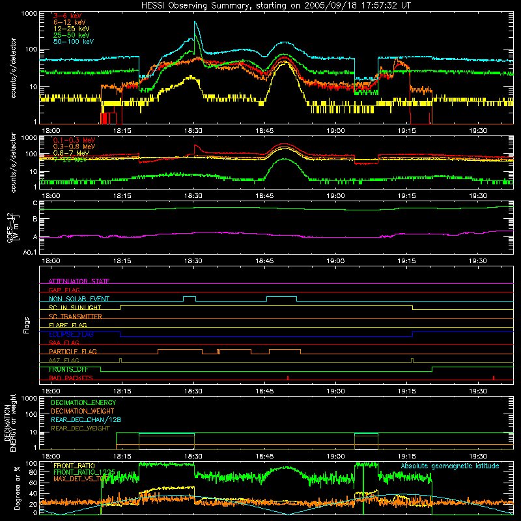Click the Degrees or % axis title
The width and height of the screenshot is (521, 521).
click(x=17, y=488)
